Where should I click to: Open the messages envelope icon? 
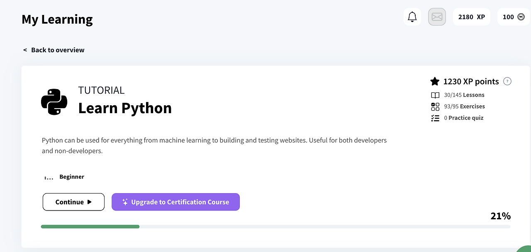click(x=437, y=17)
